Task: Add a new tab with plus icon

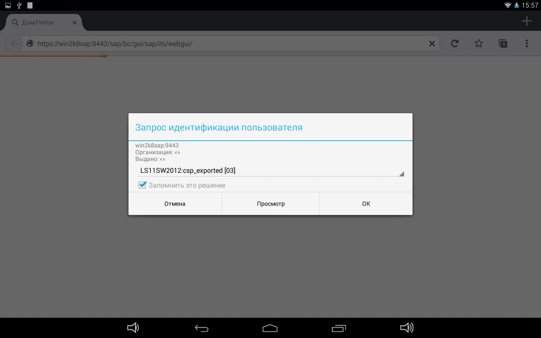Action: click(x=526, y=21)
